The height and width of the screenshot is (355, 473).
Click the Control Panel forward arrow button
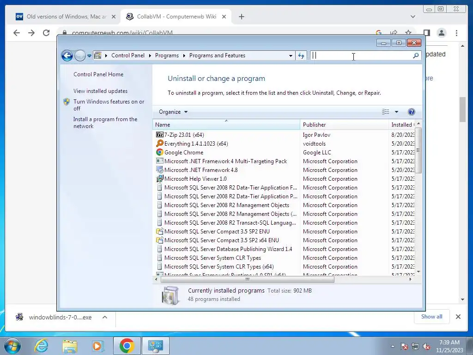[80, 55]
